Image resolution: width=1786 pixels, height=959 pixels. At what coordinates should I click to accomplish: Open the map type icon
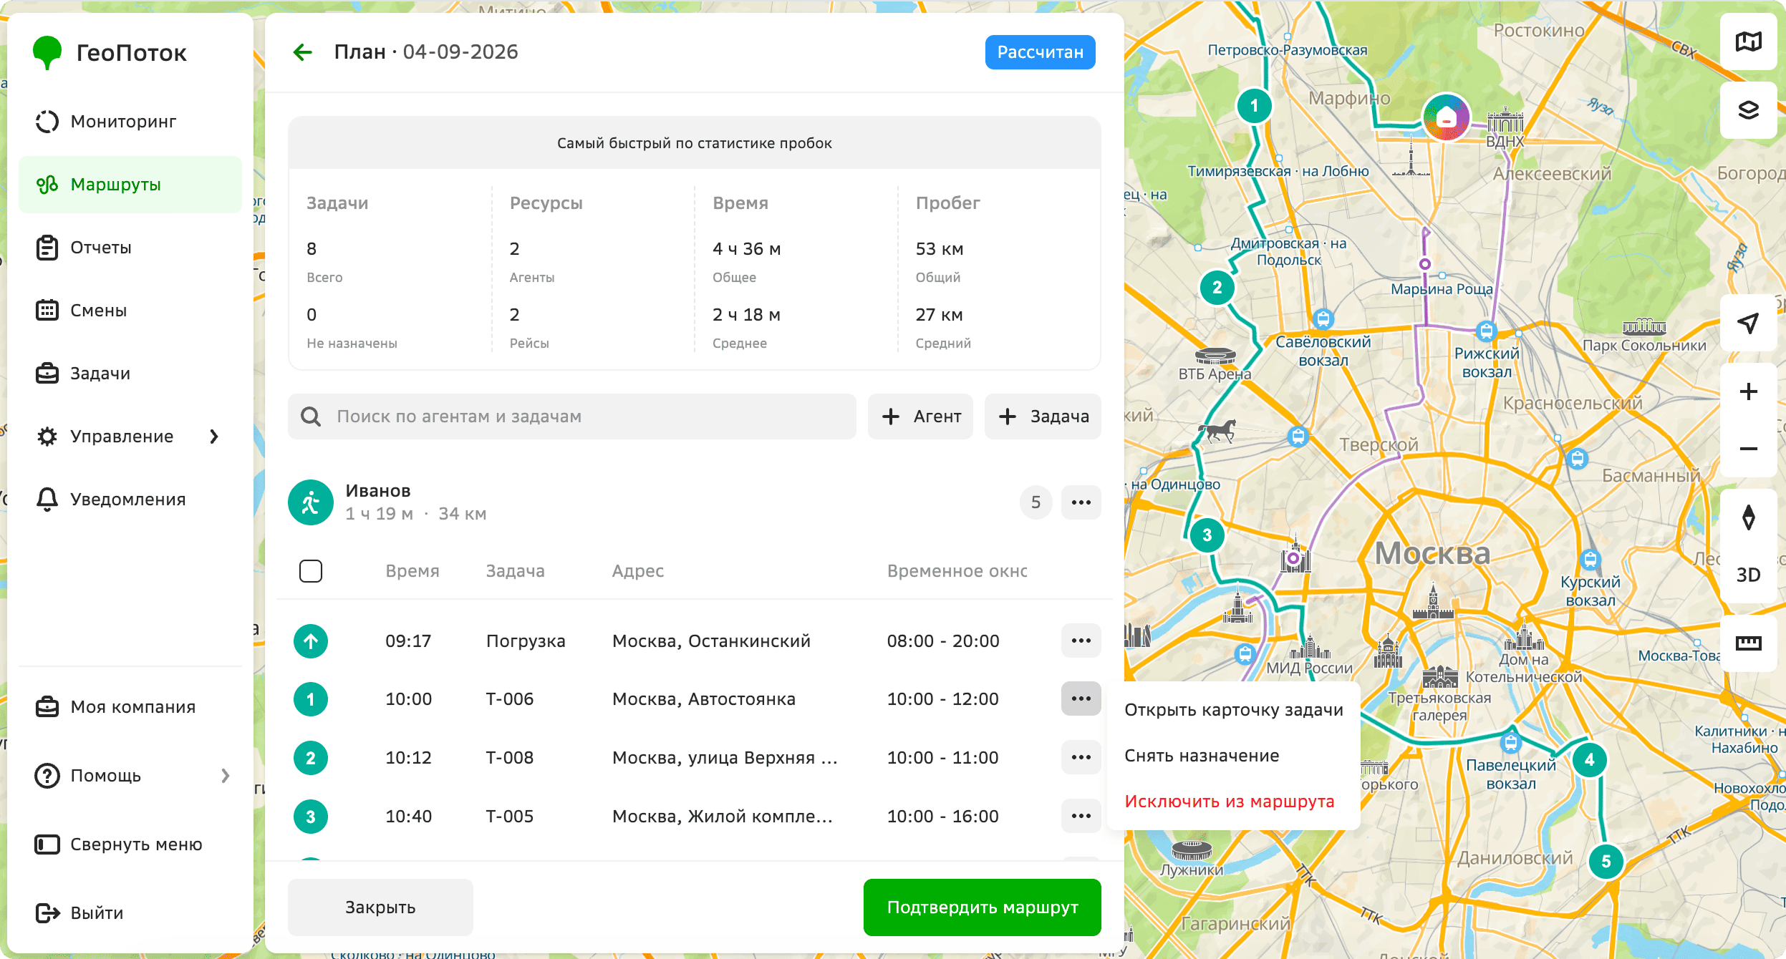click(1748, 42)
